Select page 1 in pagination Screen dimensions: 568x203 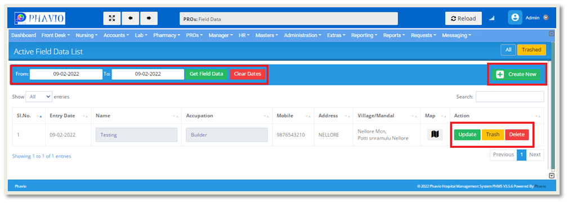[521, 155]
